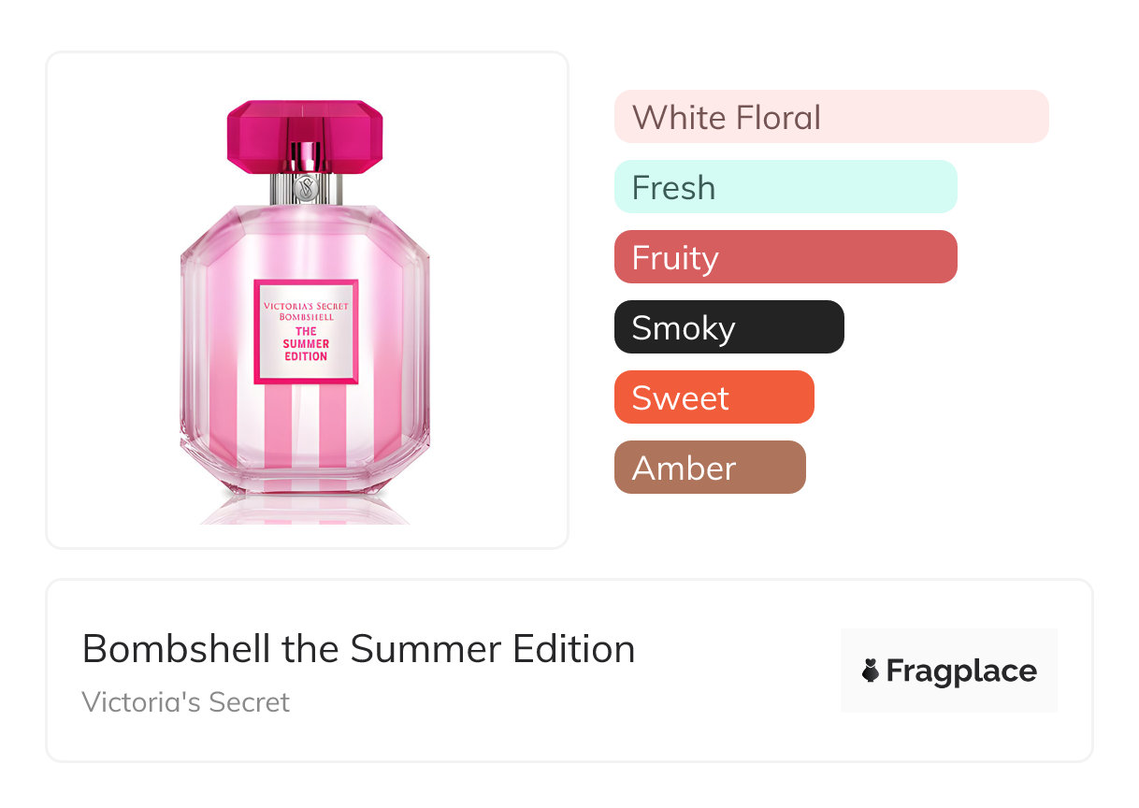Screen dimensions: 1139x808
Task: Select the Fresh accord bar
Action: click(785, 187)
